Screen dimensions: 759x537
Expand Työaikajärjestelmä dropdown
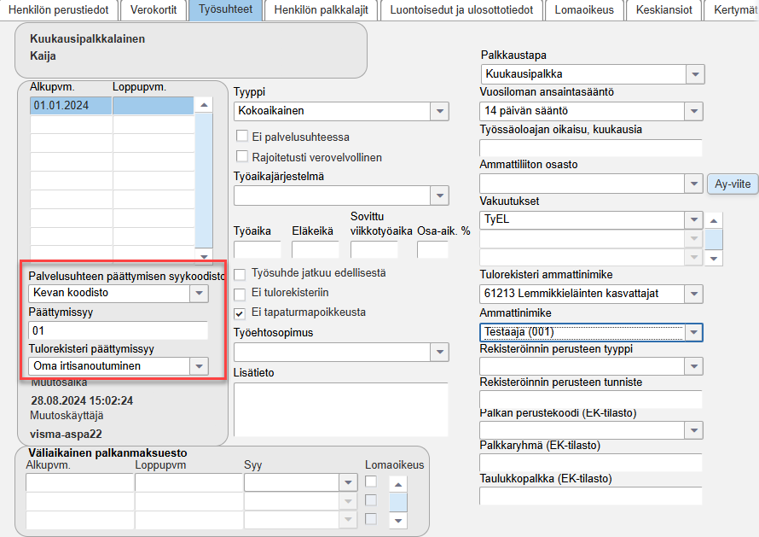point(439,196)
